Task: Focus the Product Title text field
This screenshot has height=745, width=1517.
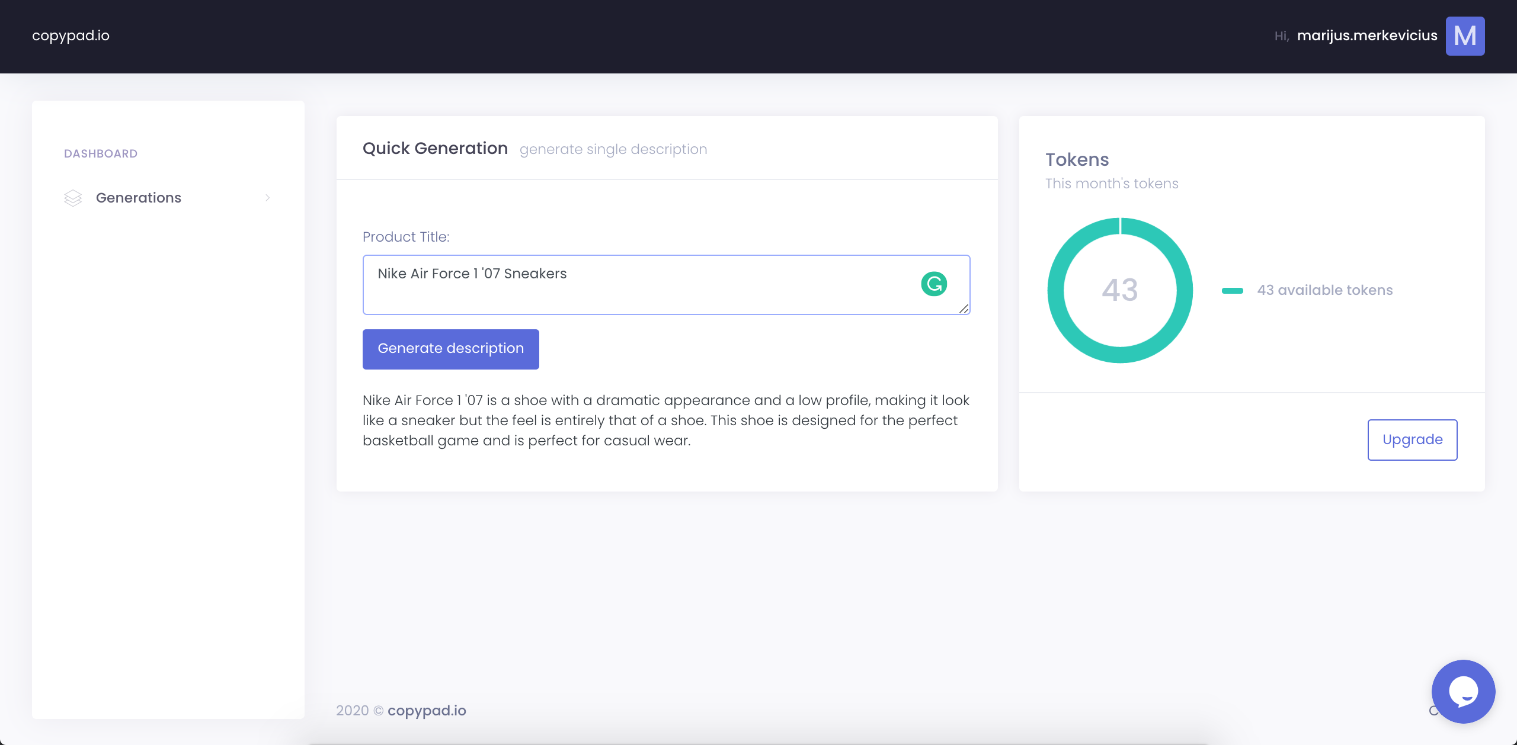Action: 640,284
